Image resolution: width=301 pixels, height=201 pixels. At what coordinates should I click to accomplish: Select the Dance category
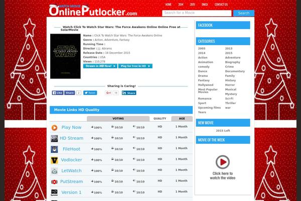point(203,71)
